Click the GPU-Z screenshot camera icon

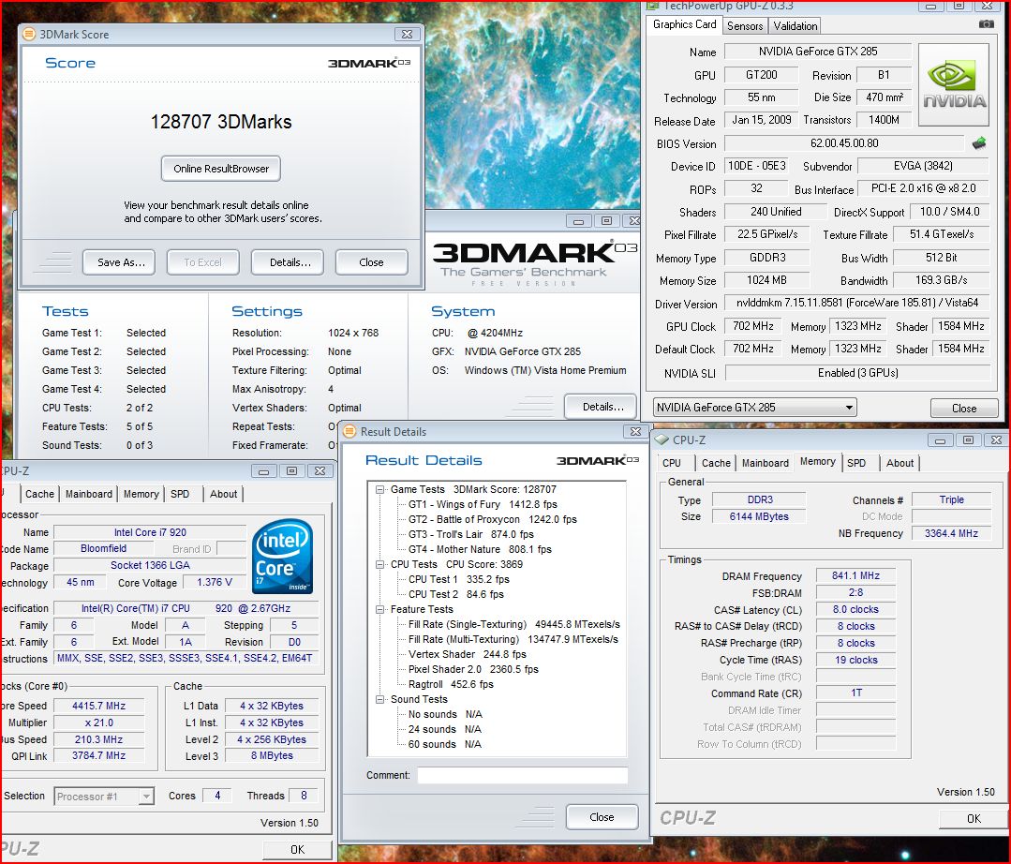click(986, 23)
